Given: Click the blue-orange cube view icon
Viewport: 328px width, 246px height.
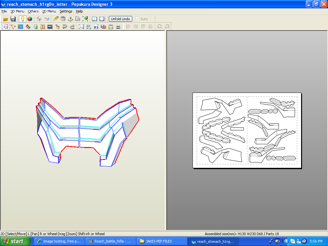Looking at the screenshot, I should click(x=47, y=19).
